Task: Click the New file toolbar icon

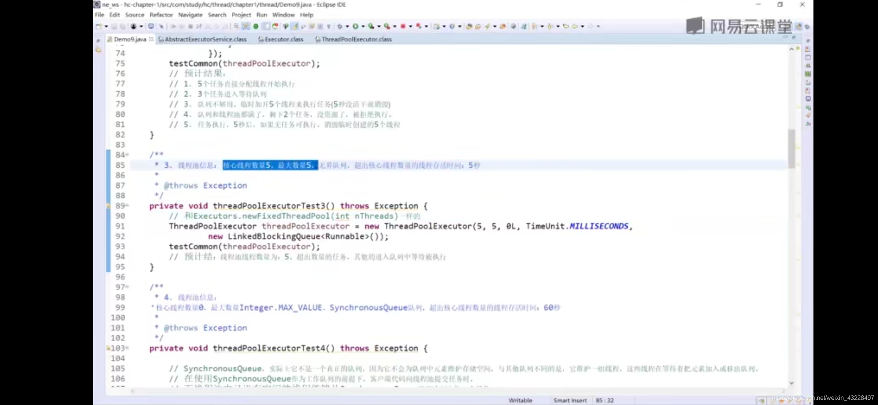Action: pos(99,26)
